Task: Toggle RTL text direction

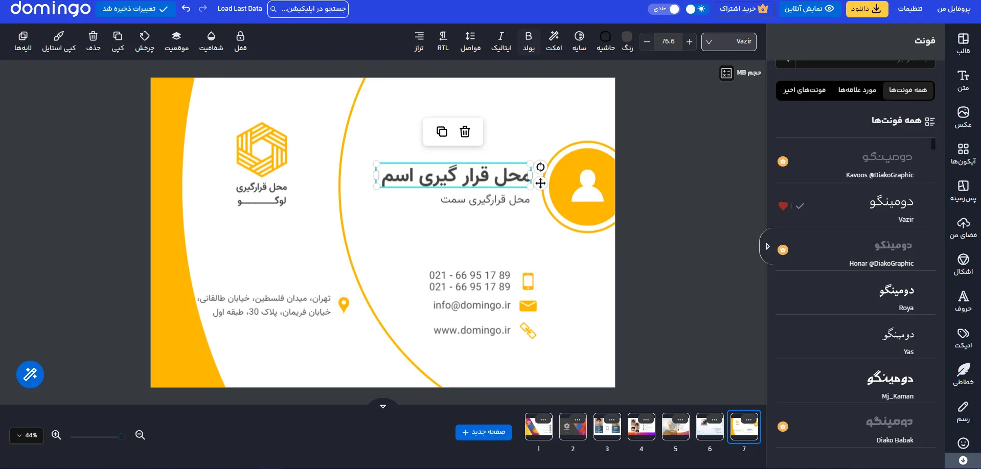Action: tap(443, 41)
